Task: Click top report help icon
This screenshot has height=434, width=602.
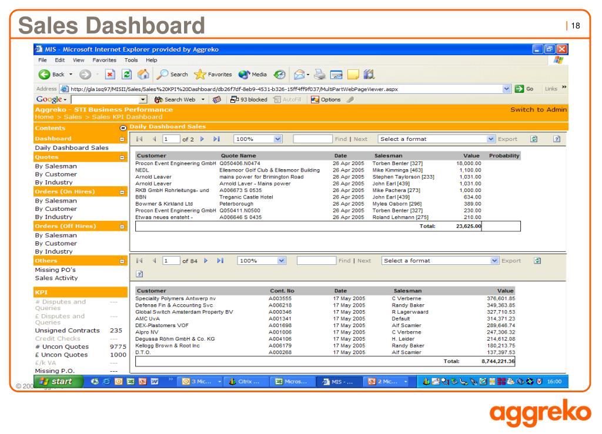Action: pyautogui.click(x=557, y=139)
